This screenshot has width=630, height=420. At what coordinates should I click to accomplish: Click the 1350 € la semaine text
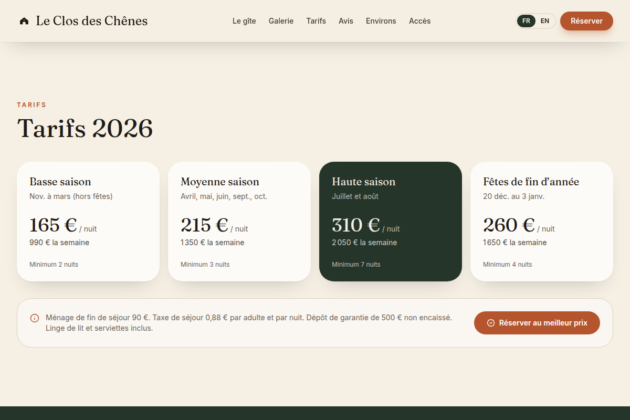pyautogui.click(x=213, y=243)
